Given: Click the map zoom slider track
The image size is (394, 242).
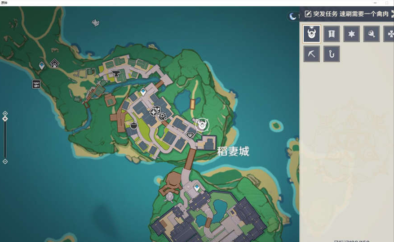Looking at the screenshot, I should pyautogui.click(x=5, y=139).
